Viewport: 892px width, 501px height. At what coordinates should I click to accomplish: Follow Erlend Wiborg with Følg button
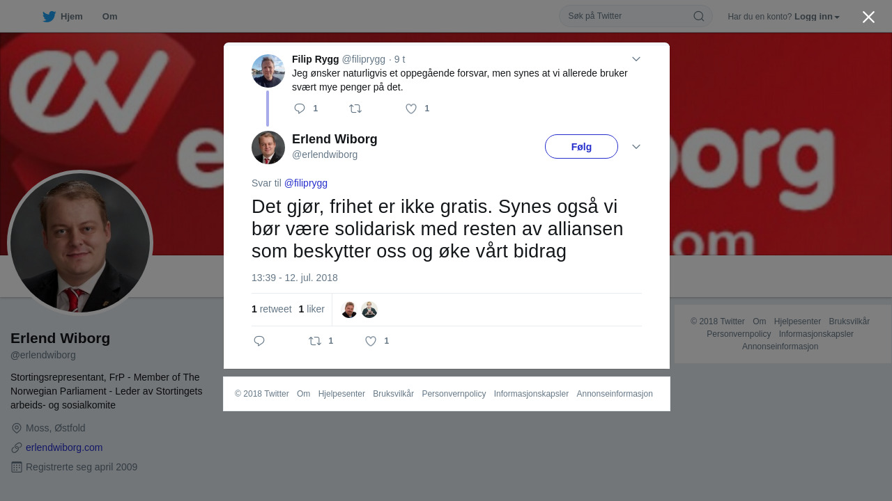(x=581, y=147)
